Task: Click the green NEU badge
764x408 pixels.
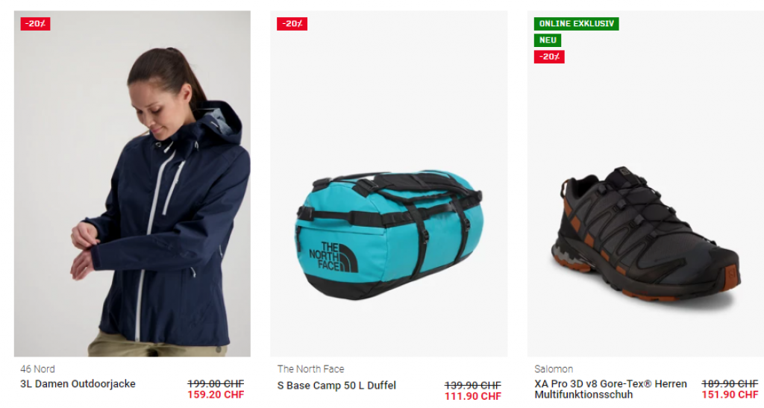Action: point(548,40)
